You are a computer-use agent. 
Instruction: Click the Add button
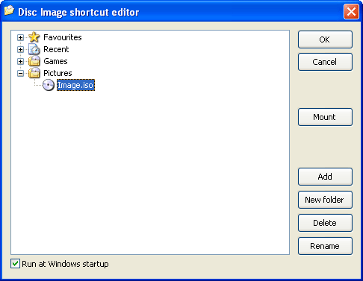coord(325,177)
